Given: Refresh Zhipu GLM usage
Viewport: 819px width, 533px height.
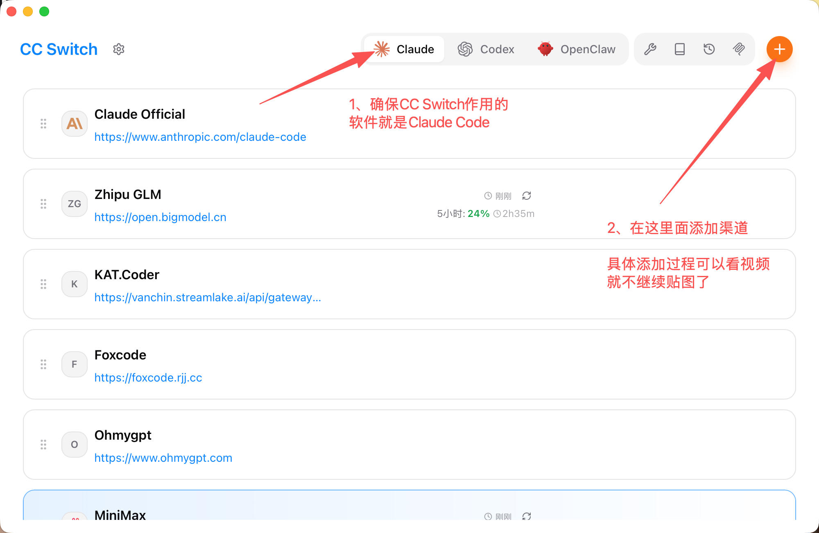Looking at the screenshot, I should click(x=527, y=196).
